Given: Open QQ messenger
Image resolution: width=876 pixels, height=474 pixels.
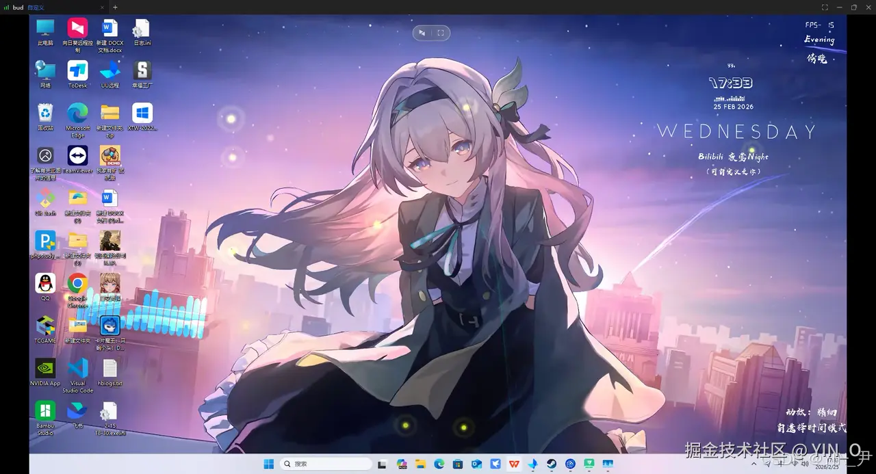Looking at the screenshot, I should [44, 282].
